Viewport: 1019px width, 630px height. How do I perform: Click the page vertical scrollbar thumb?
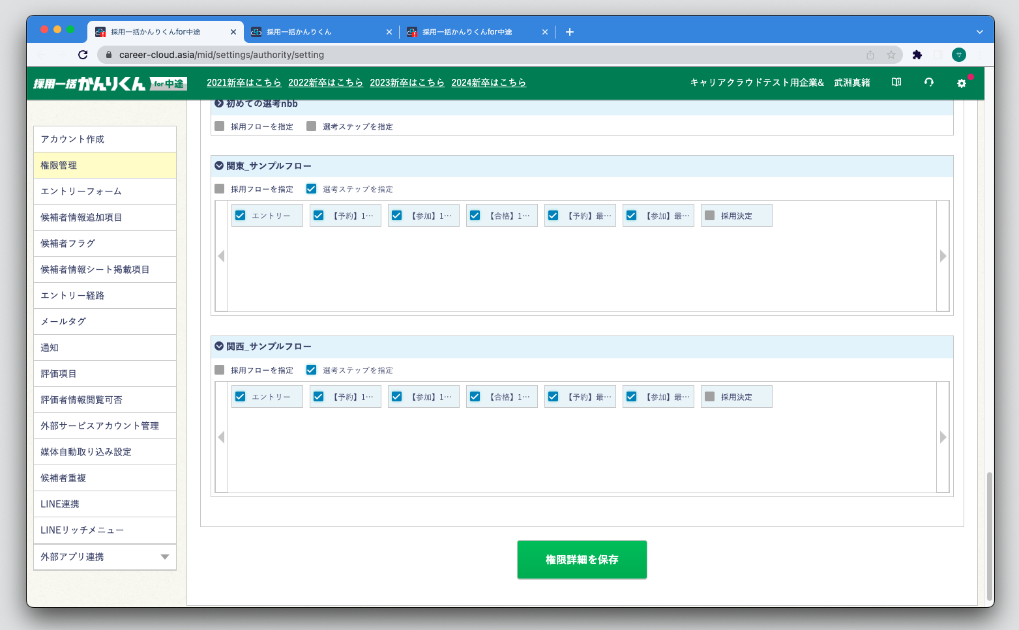(x=989, y=534)
